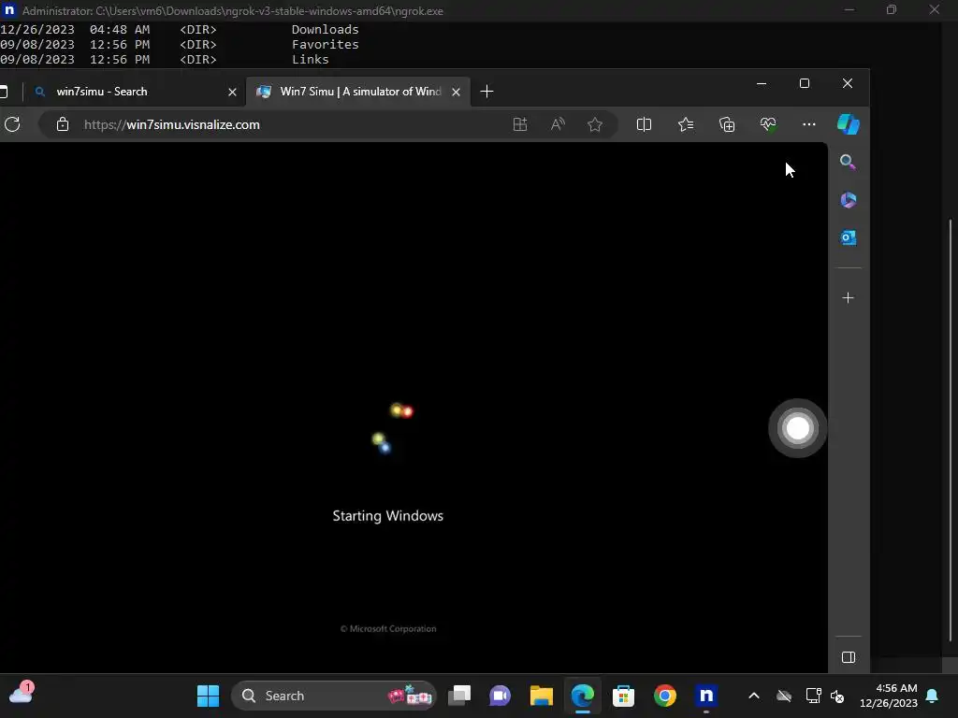958x718 pixels.
Task: Toggle sidebar visibility button at bottom
Action: point(848,657)
